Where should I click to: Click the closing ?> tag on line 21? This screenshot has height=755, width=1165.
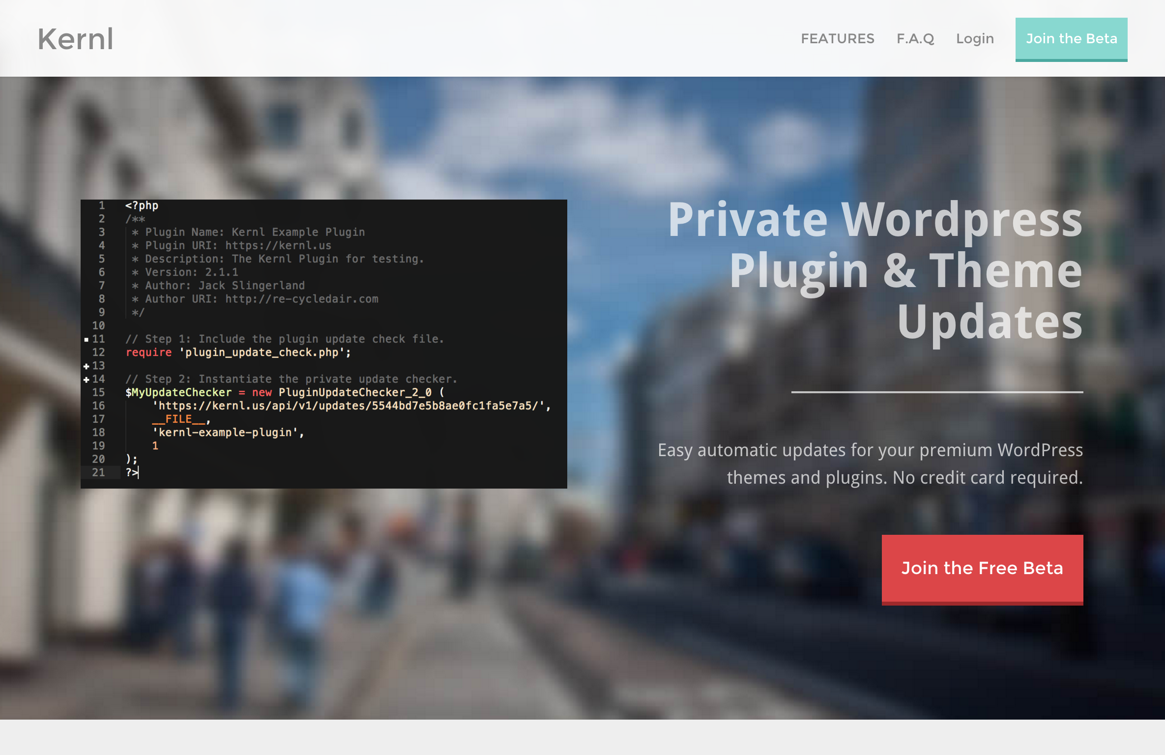tap(132, 473)
